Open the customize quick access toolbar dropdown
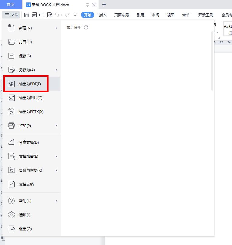232x245 pixels. 75,15
